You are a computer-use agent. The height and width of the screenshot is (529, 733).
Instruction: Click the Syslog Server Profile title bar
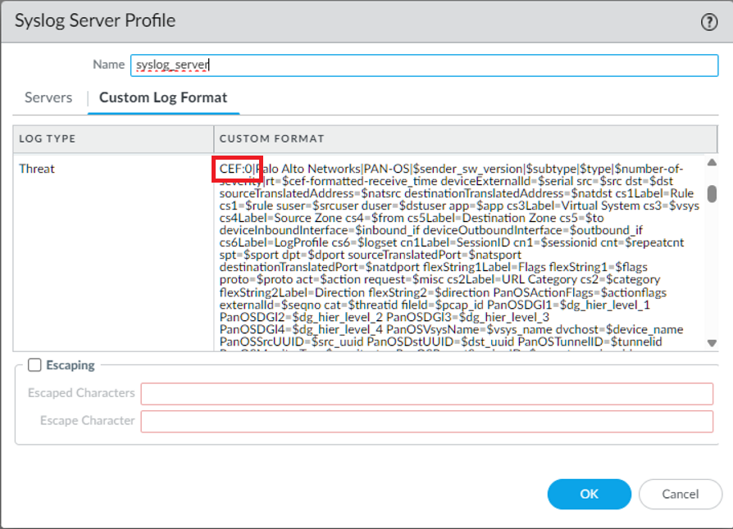coord(328,22)
